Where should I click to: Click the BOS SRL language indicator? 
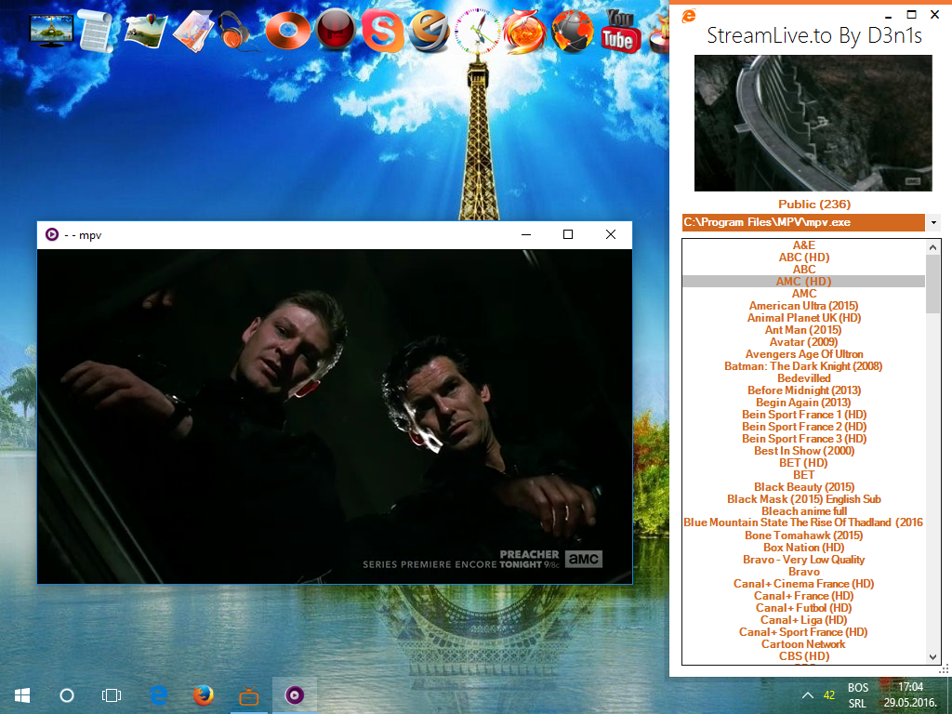click(x=858, y=695)
